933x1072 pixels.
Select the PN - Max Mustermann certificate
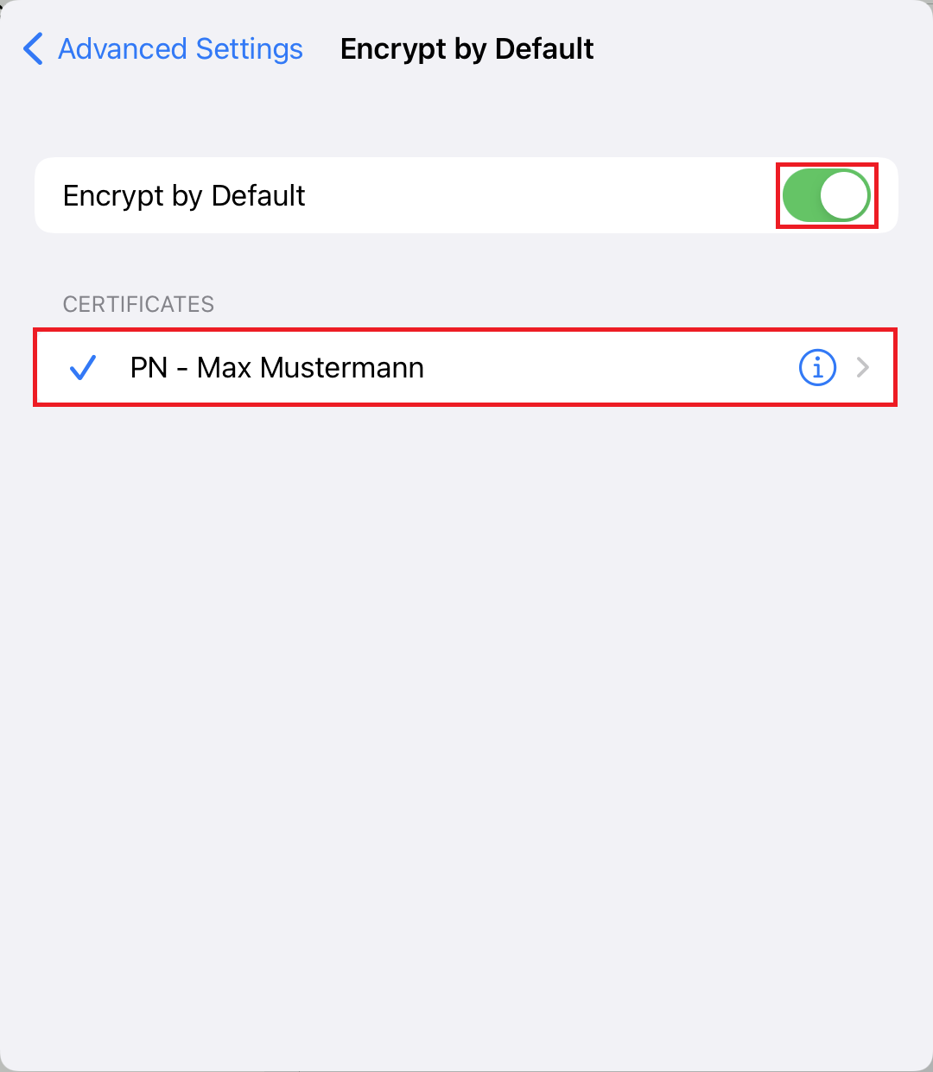466,368
